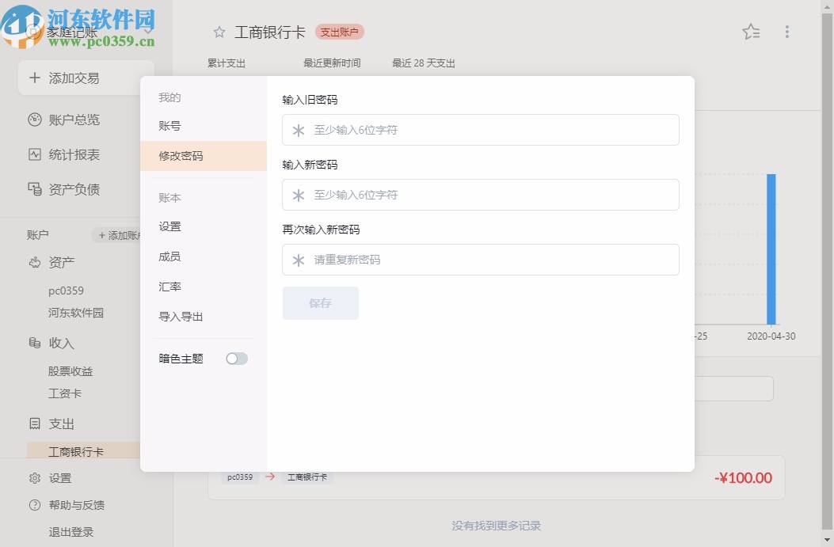834x547 pixels.
Task: Favorite 工商银行卡 with the star icon
Action: point(219,32)
